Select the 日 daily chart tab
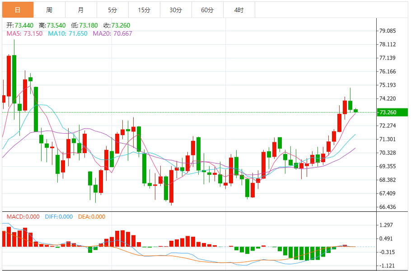The image size is (411, 271). (18, 10)
